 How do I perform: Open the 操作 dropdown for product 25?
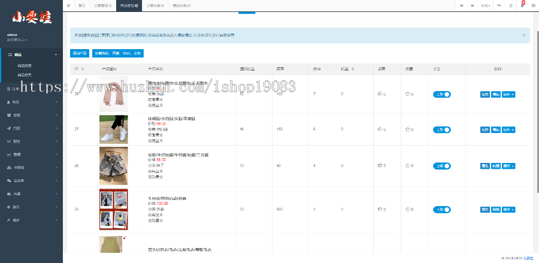pos(508,209)
